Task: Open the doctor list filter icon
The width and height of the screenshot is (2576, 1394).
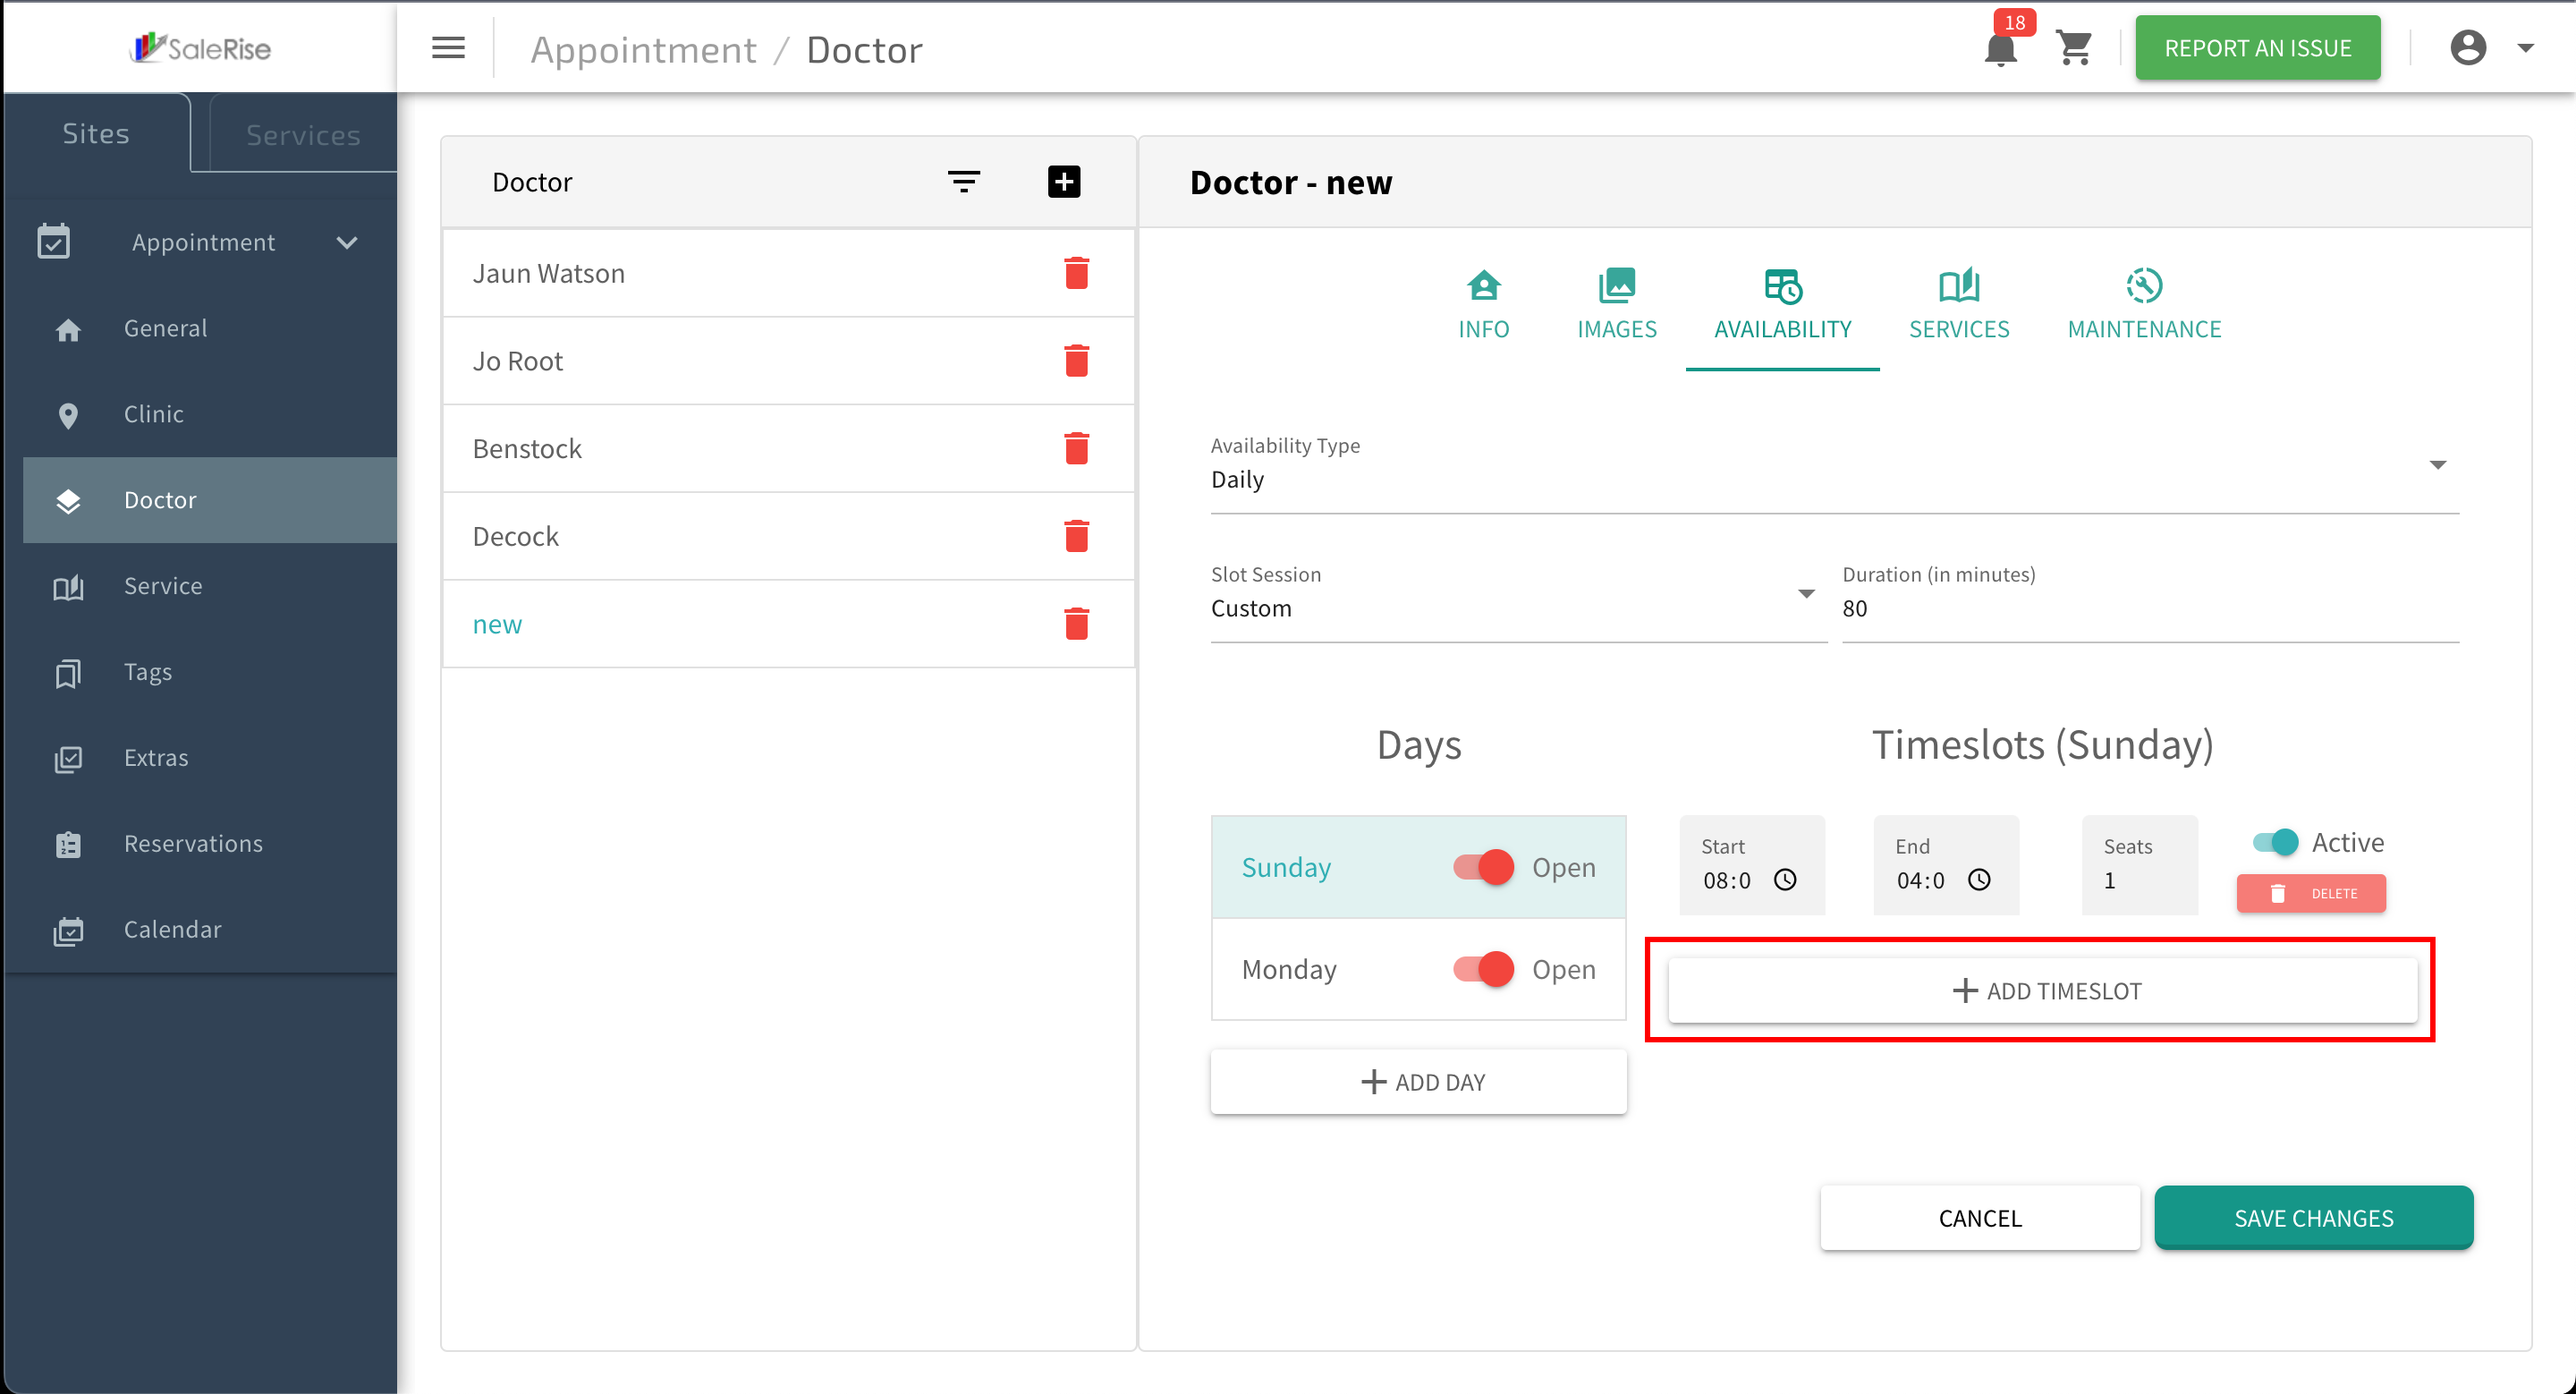Action: [x=964, y=182]
